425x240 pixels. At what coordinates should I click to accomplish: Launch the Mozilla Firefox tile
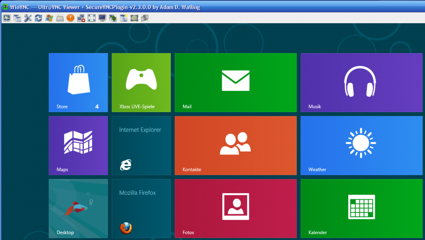pos(141,208)
